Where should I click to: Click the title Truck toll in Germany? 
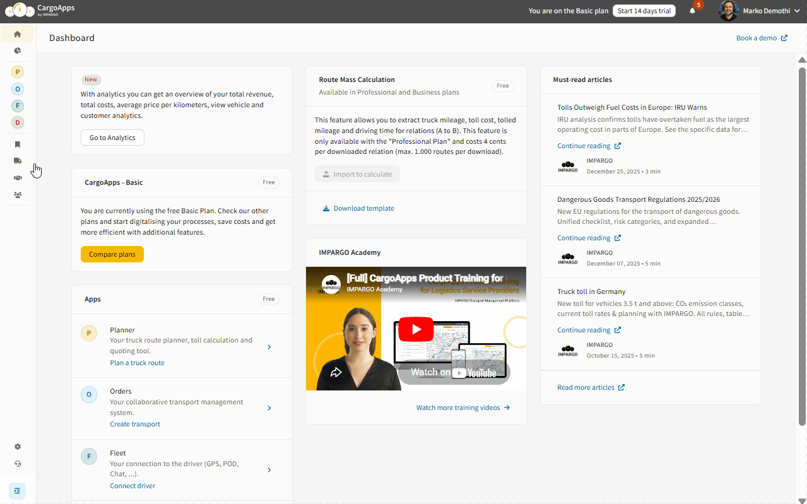[591, 291]
